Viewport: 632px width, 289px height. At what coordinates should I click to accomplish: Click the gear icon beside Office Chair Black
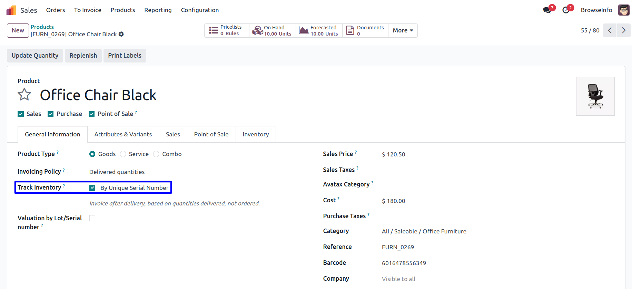(x=121, y=34)
